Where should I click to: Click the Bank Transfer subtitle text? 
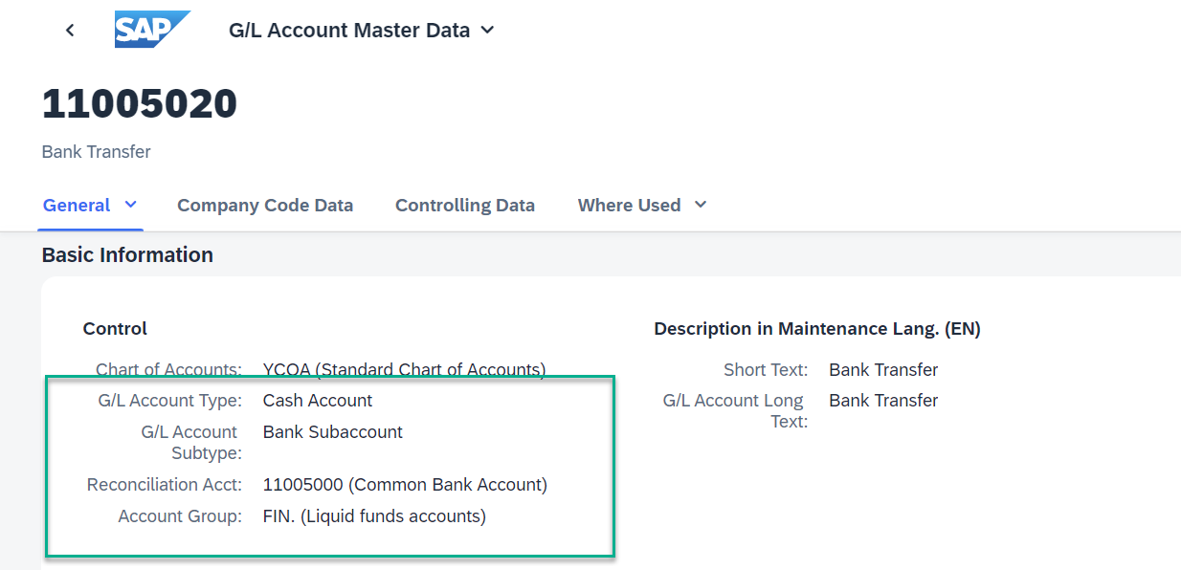click(97, 152)
